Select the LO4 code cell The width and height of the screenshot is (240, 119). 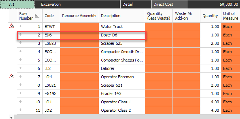click(51, 77)
